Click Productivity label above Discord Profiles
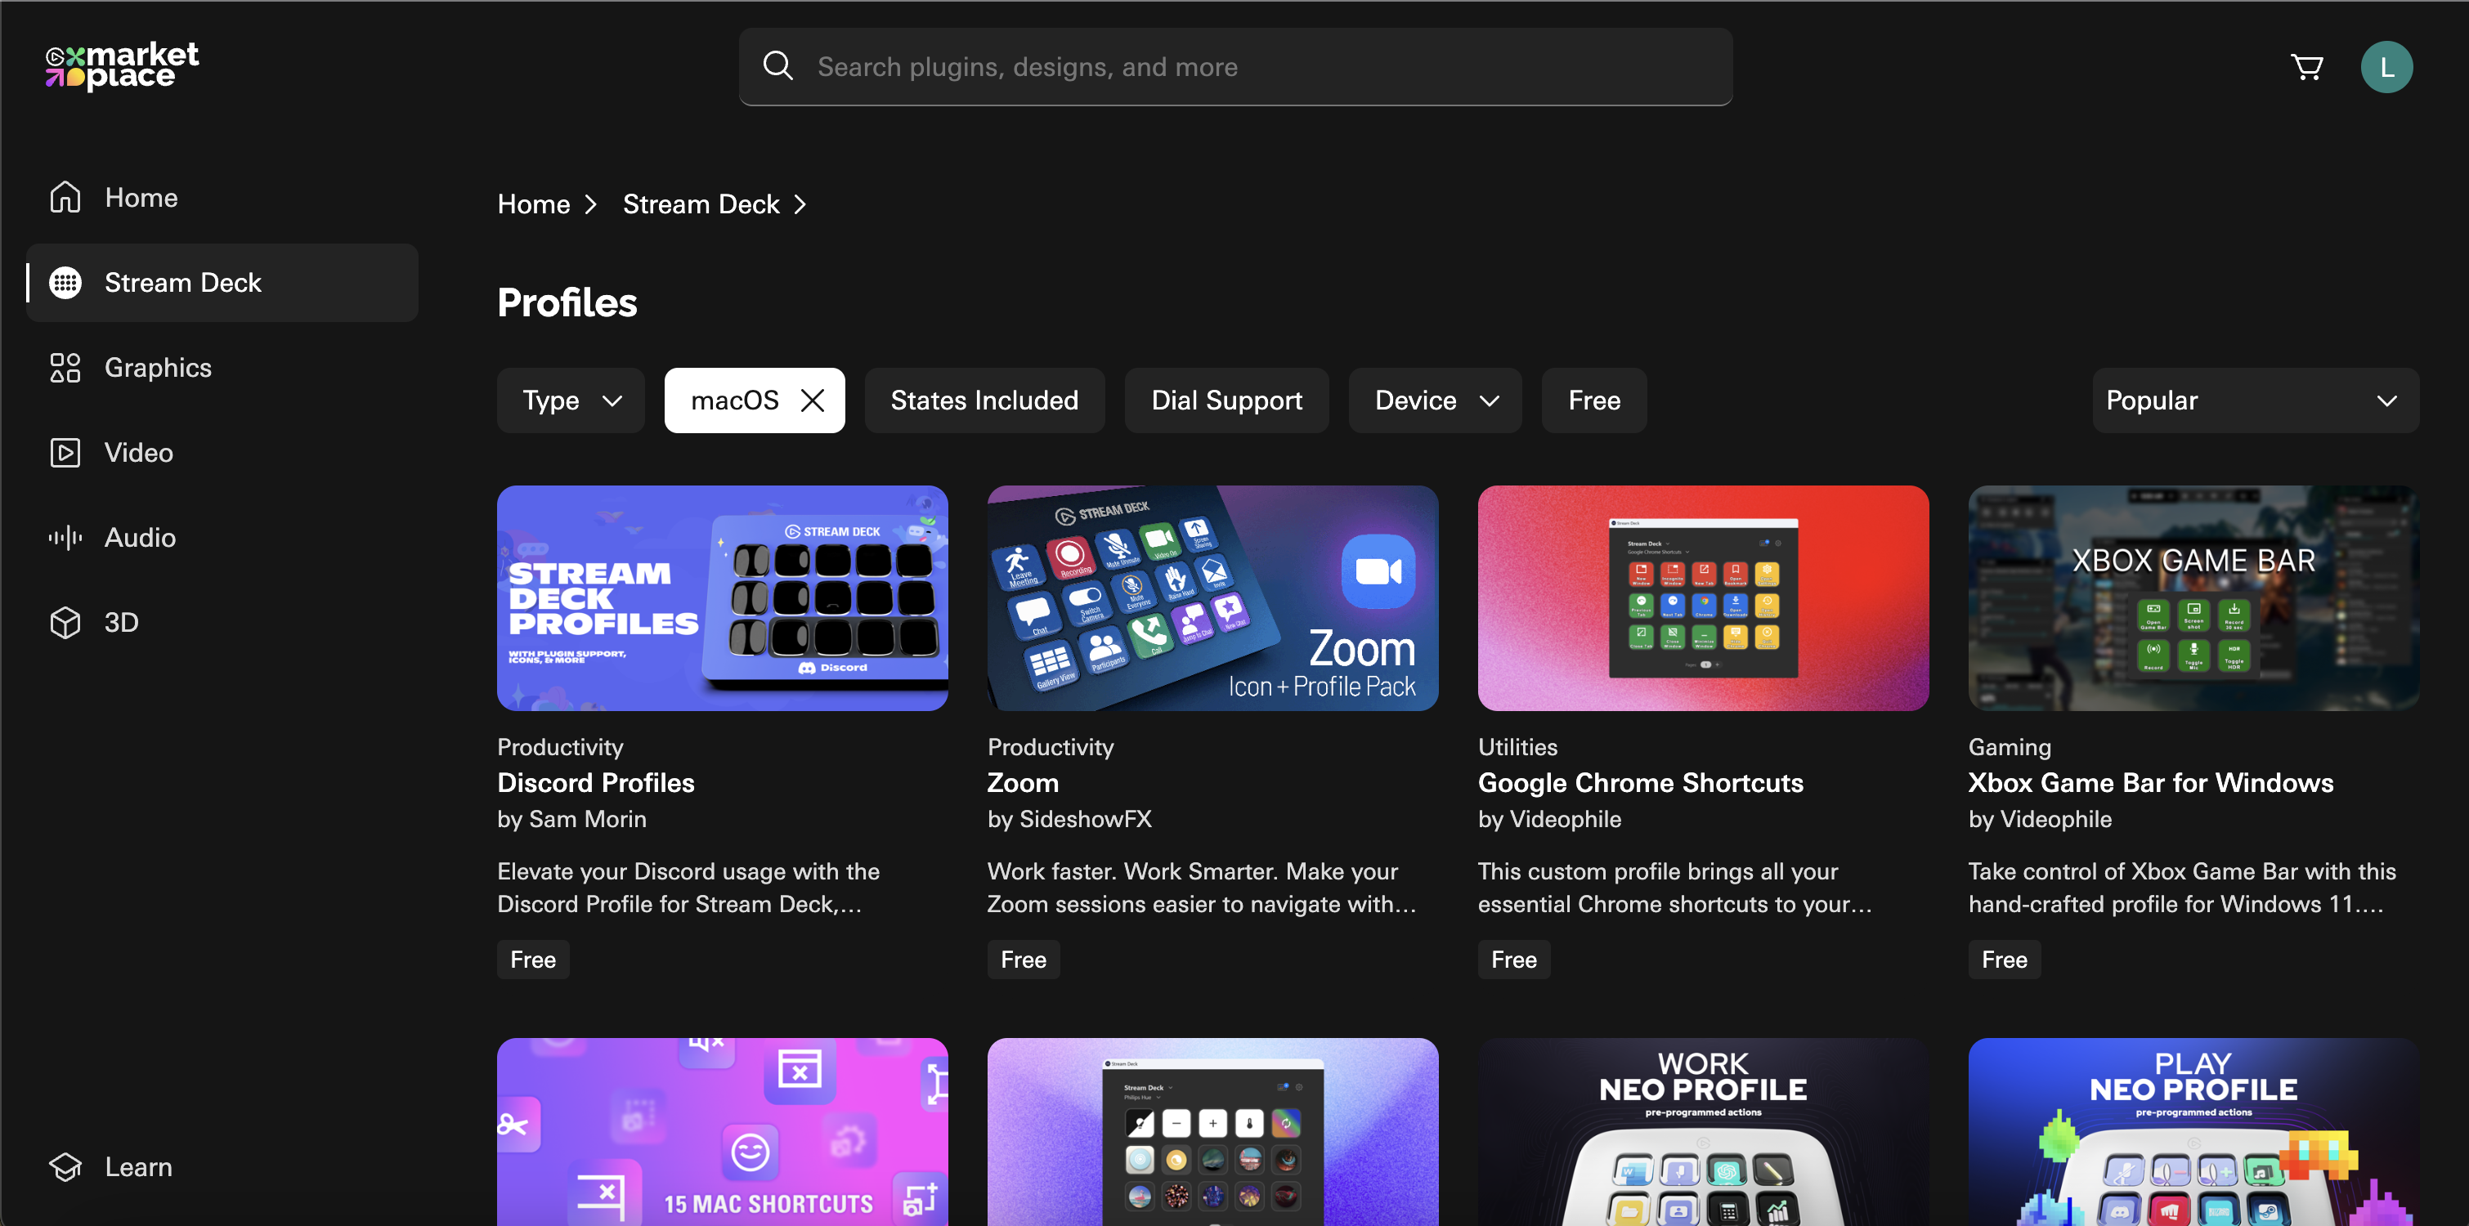The height and width of the screenshot is (1226, 2469). (x=560, y=747)
